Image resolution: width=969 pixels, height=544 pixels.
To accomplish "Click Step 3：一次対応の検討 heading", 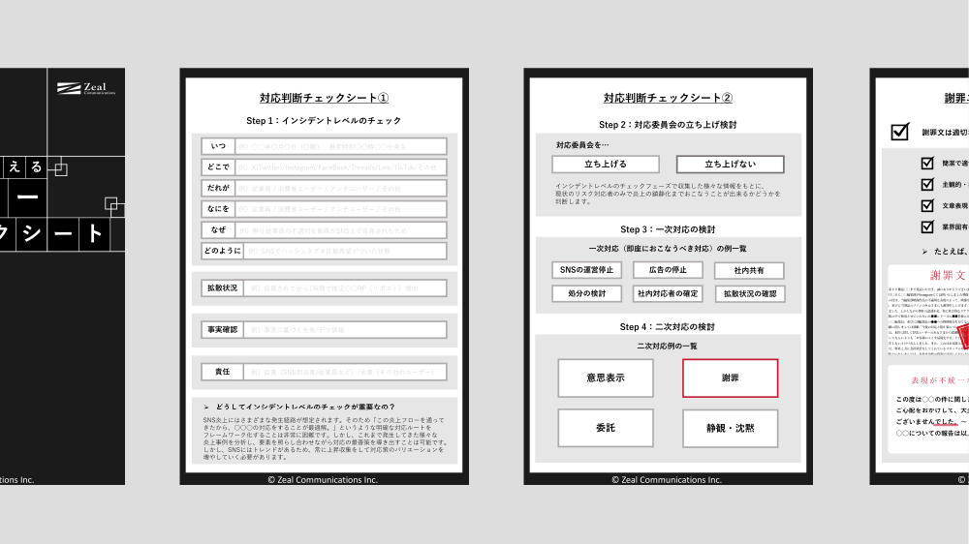I will pyautogui.click(x=668, y=229).
